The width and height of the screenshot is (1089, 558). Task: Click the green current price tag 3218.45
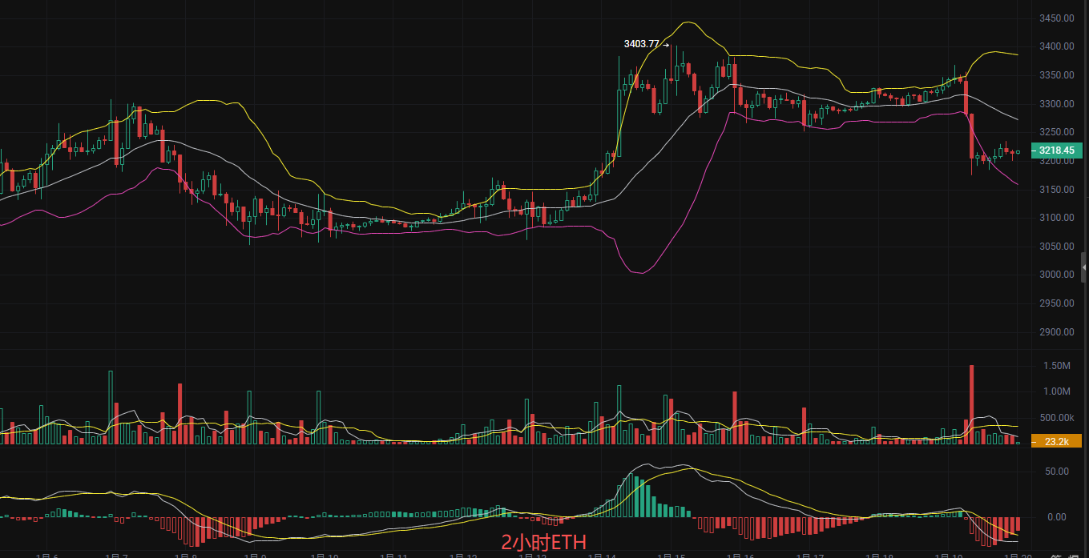(1056, 151)
